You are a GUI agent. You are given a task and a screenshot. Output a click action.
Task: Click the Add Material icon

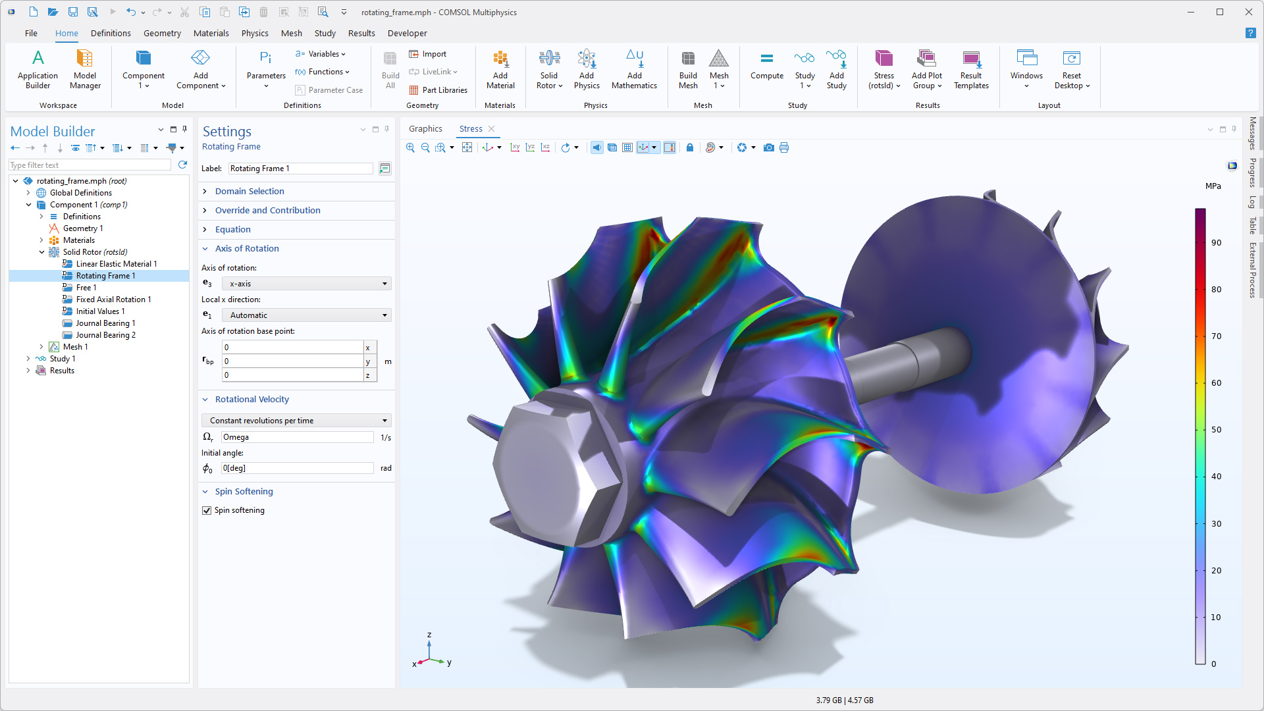pos(500,69)
